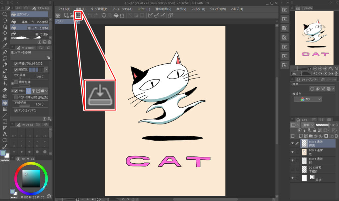Viewport: 339px width, 201px height.
Task: Expand the 領域拡縮 plus expander
Action: (x=12, y=84)
